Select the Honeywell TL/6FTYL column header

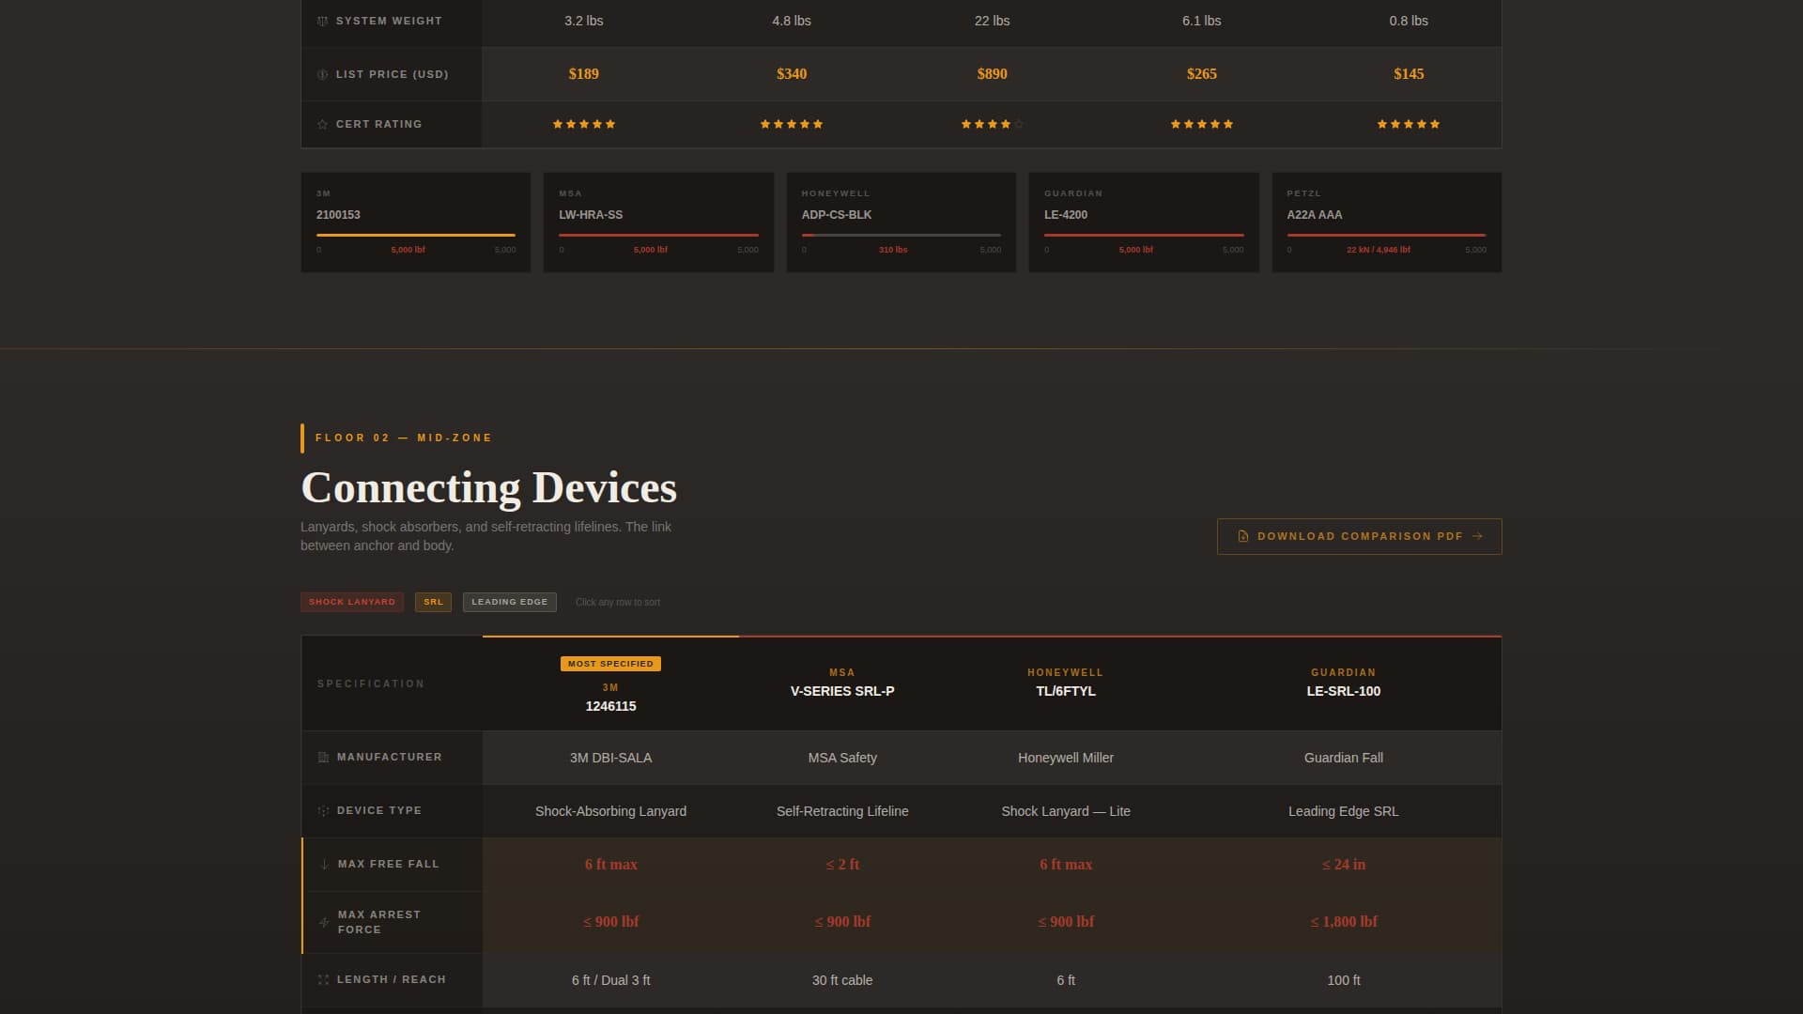pyautogui.click(x=1065, y=684)
